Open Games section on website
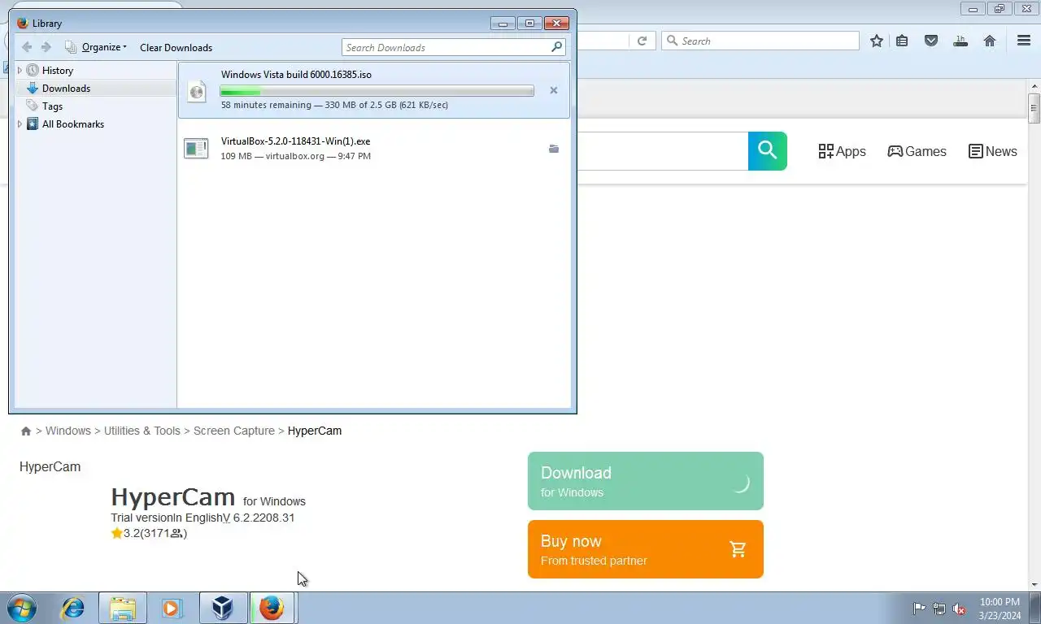This screenshot has width=1041, height=624. point(917,151)
